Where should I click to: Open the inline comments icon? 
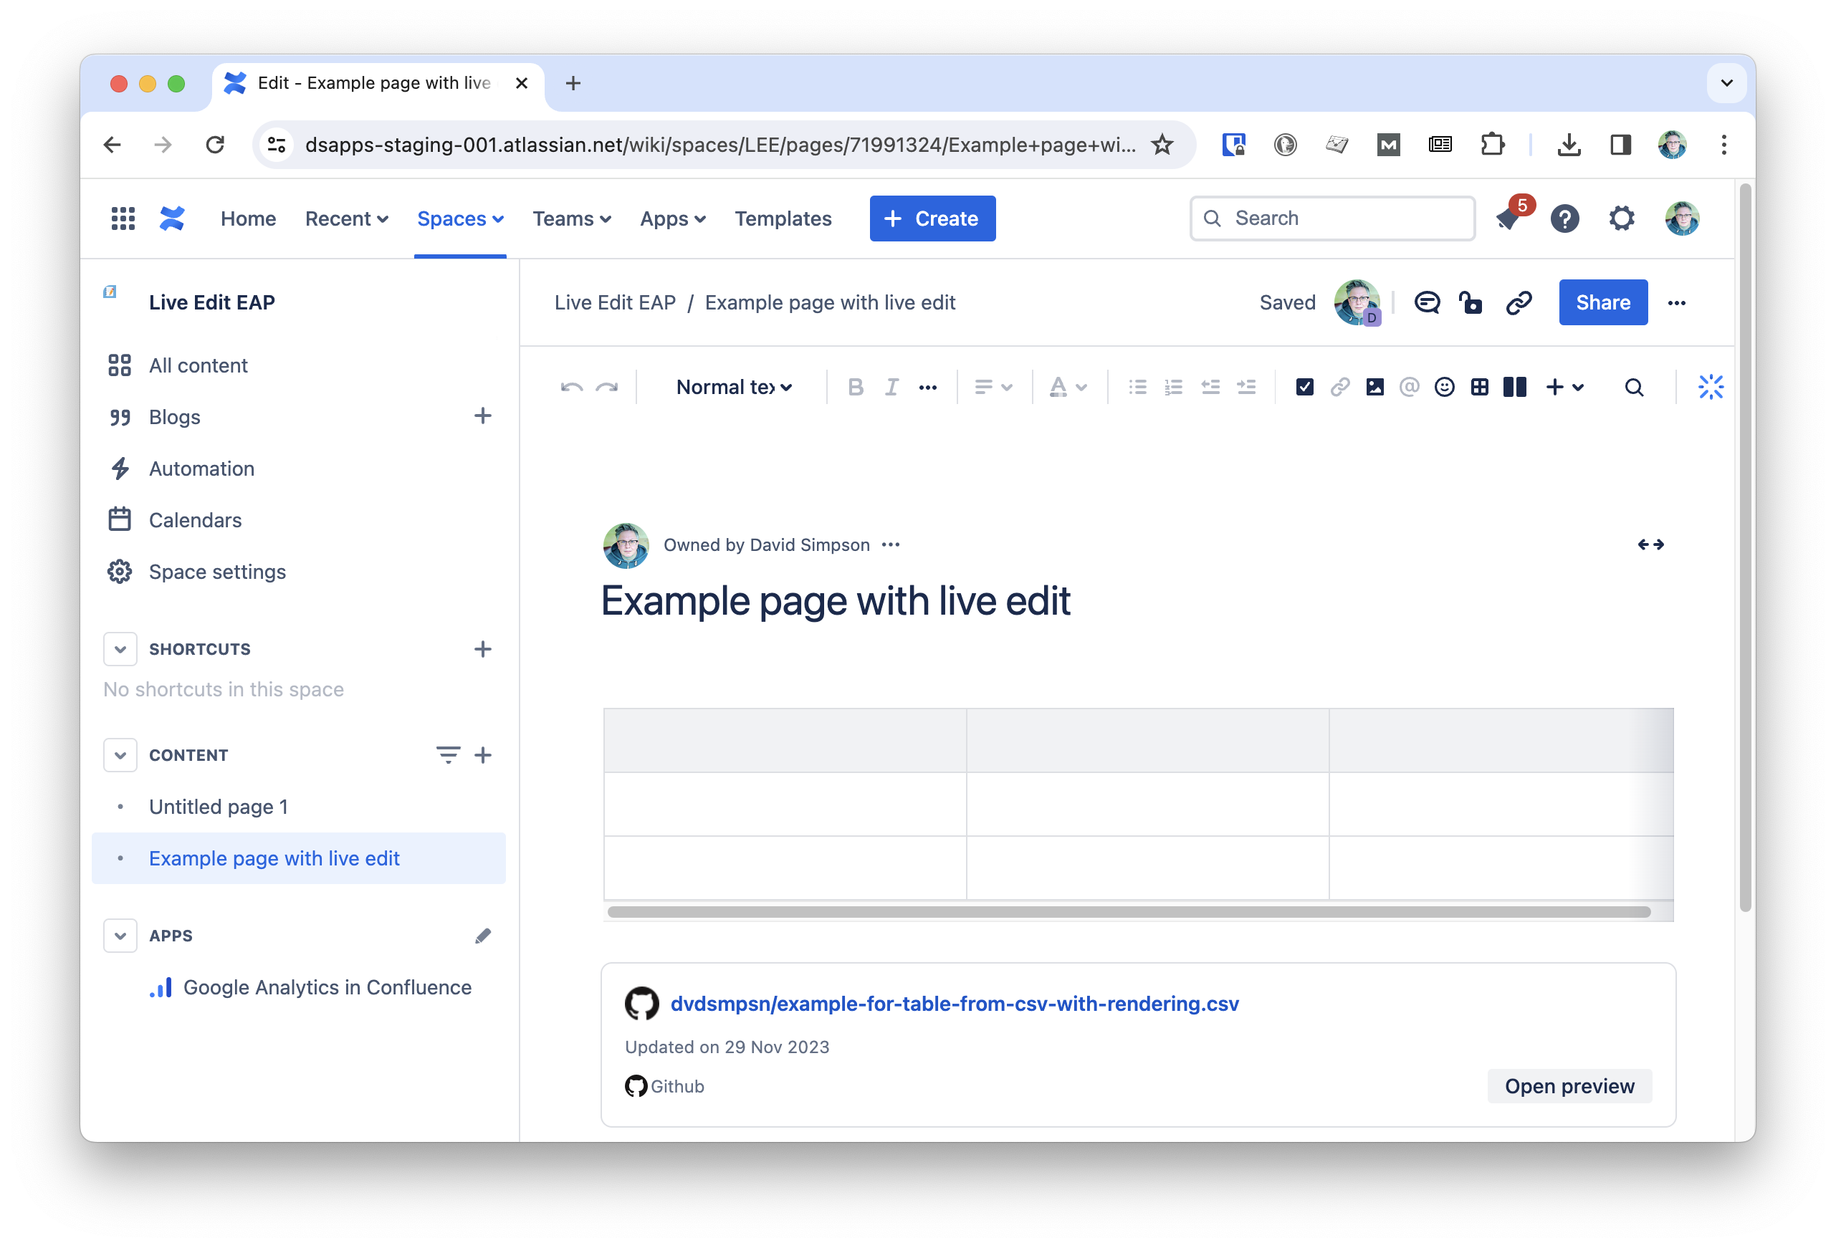tap(1427, 302)
